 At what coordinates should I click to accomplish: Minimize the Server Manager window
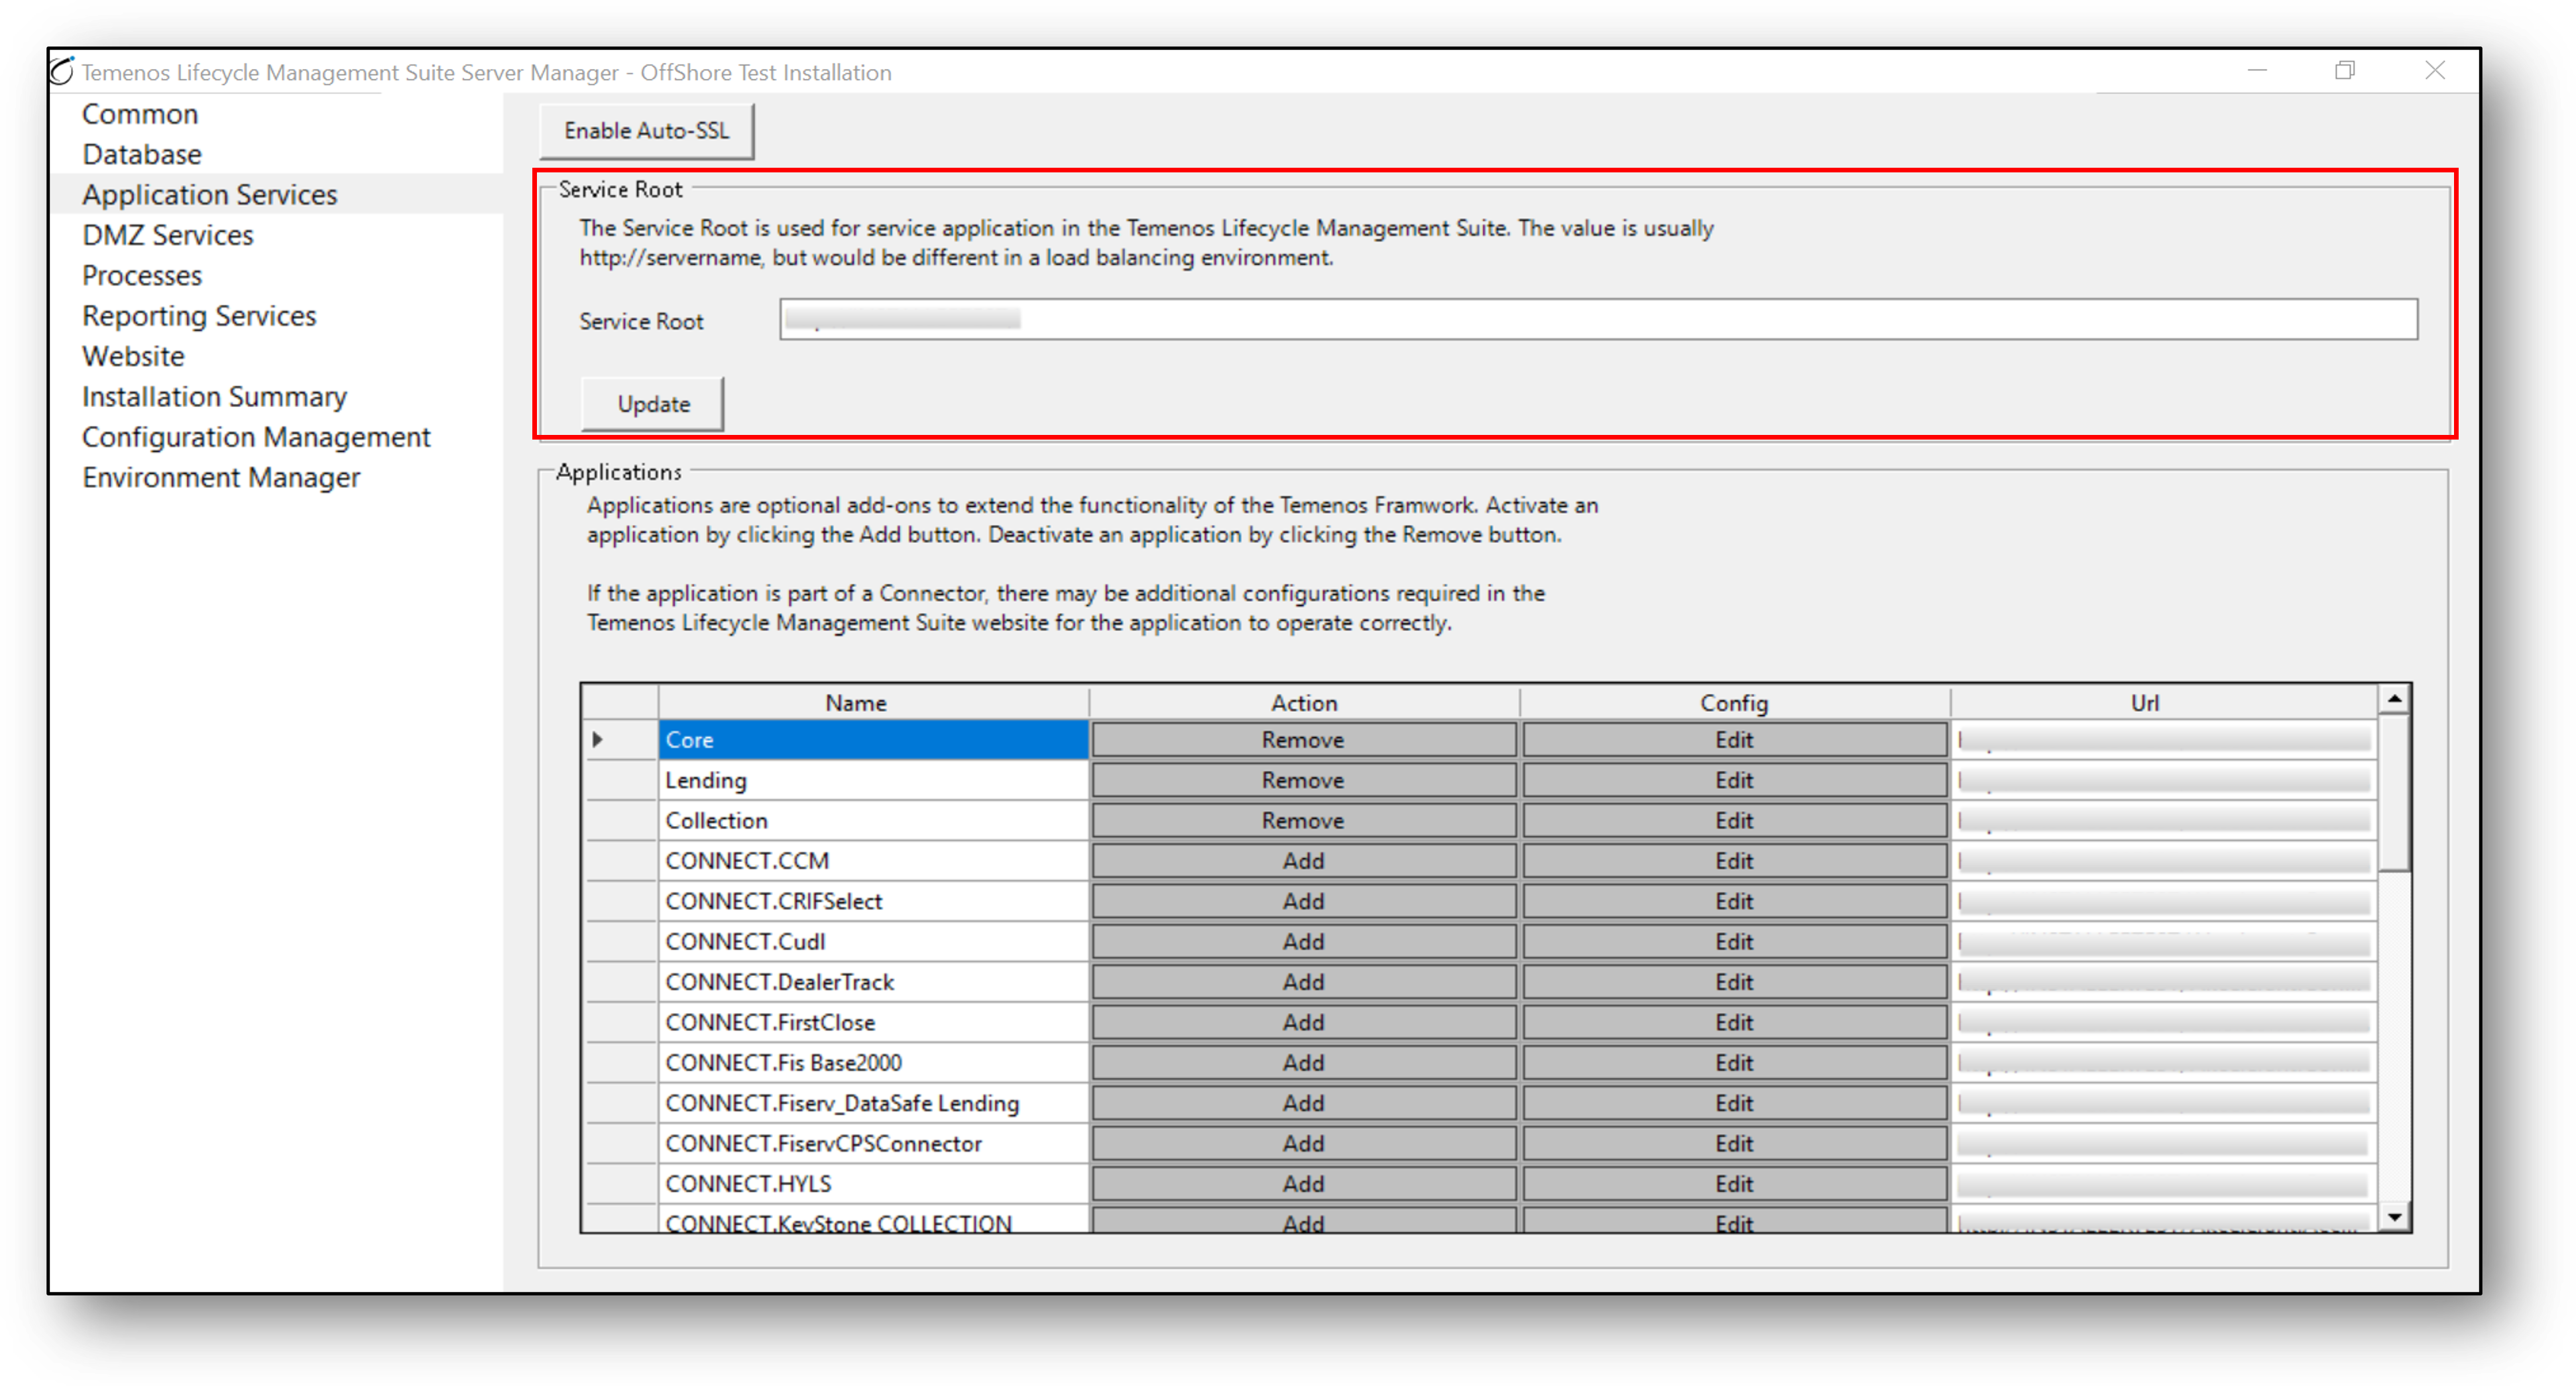click(2257, 71)
